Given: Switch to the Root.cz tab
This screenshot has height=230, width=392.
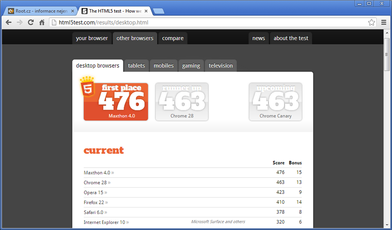Looking at the screenshot, I should tap(41, 11).
